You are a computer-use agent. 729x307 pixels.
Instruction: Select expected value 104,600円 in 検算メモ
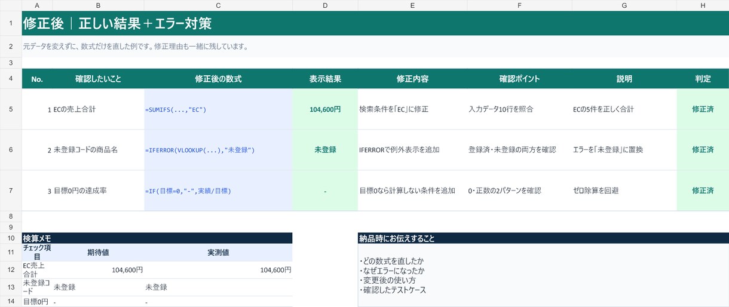(x=98, y=270)
